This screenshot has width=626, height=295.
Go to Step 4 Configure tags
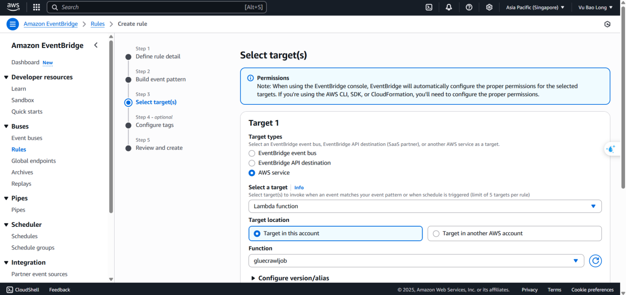point(155,125)
